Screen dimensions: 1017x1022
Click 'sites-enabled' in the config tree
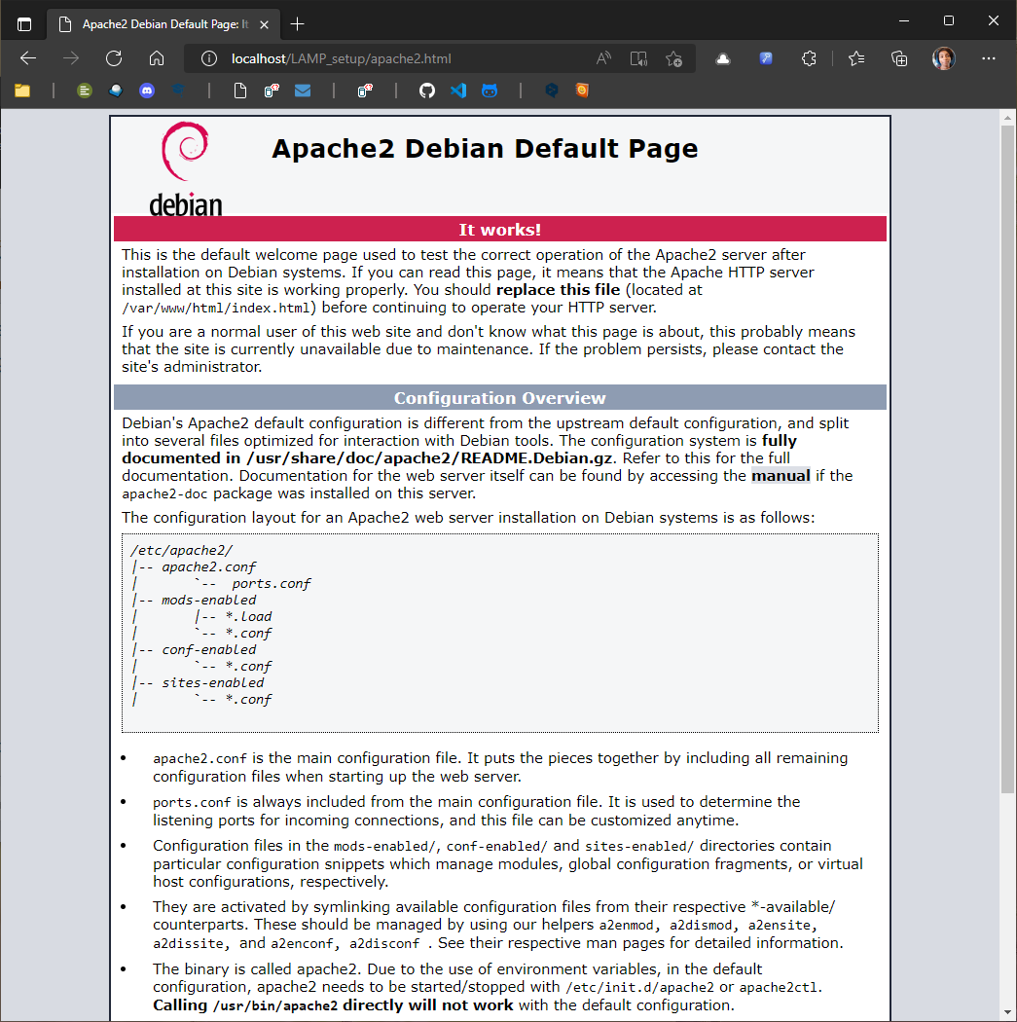(212, 683)
